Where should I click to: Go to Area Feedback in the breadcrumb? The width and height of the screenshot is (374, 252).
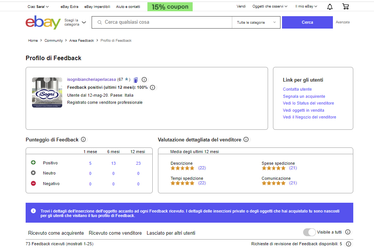(81, 41)
